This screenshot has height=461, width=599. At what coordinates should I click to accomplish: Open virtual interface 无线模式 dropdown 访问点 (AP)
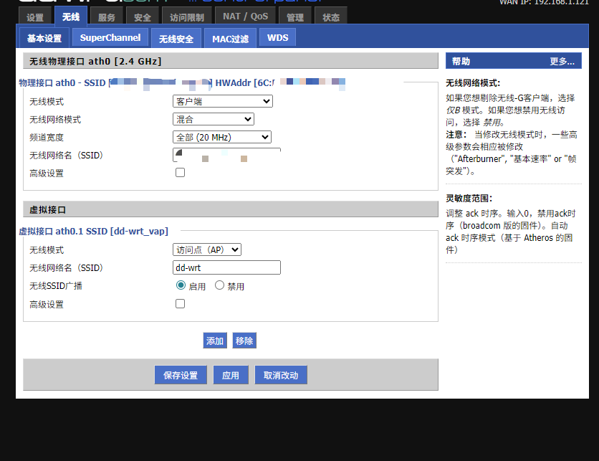[x=207, y=249]
